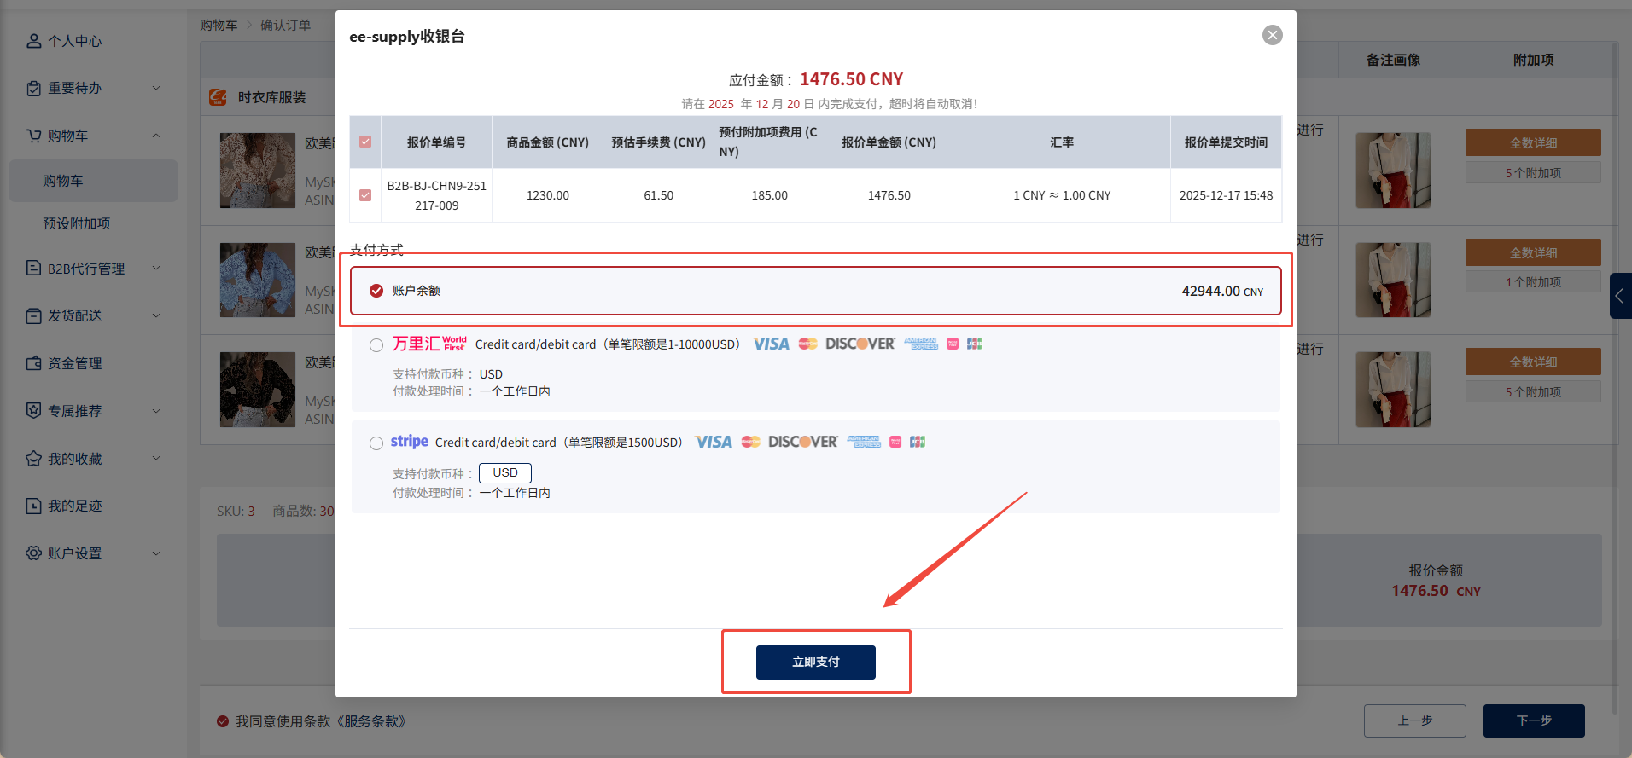
Task: Open third product thumbnail, black blouse
Action: click(258, 390)
